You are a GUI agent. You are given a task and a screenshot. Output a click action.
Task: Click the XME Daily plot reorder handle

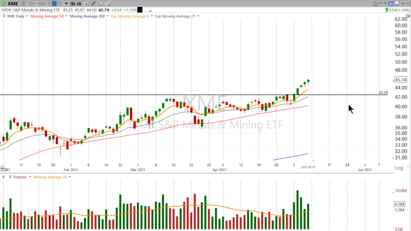[x=4, y=16]
